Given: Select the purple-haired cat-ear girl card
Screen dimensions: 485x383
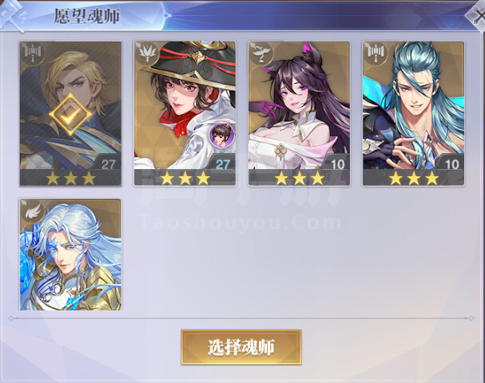Looking at the screenshot, I should [x=299, y=113].
